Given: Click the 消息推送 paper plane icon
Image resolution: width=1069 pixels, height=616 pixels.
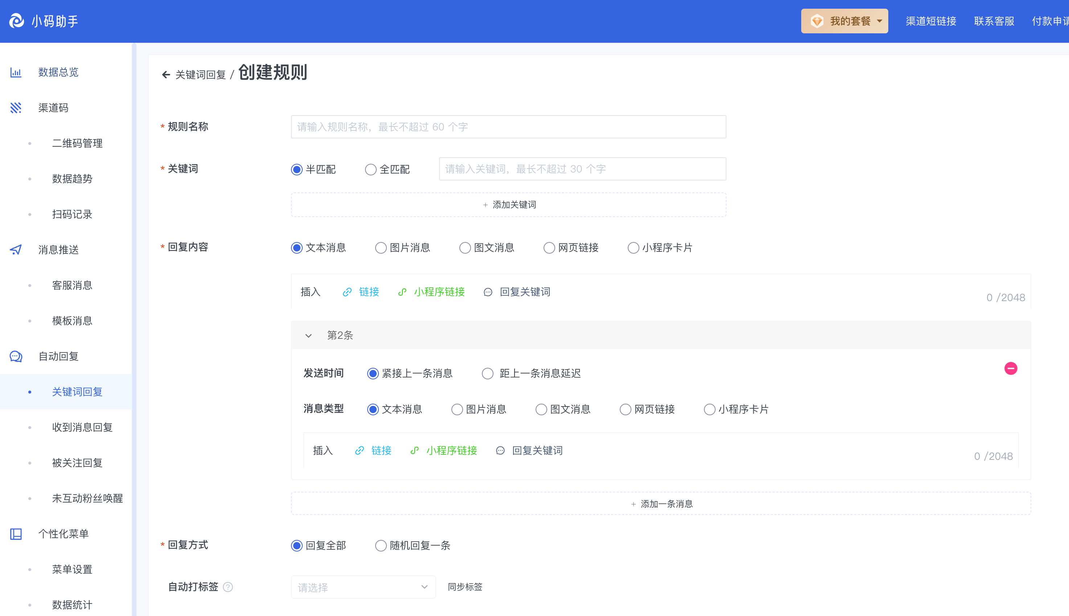Looking at the screenshot, I should [x=16, y=250].
